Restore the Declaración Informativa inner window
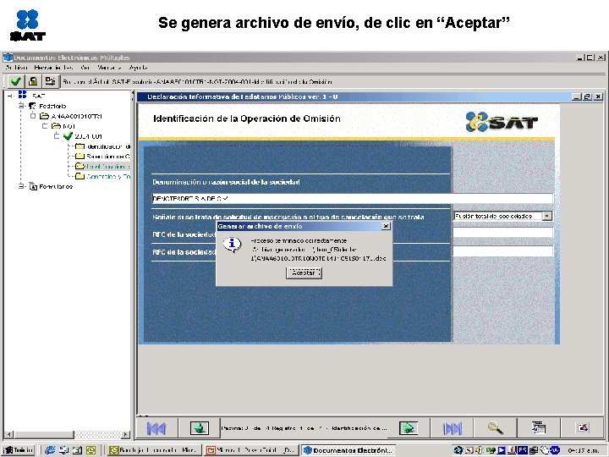The width and height of the screenshot is (609, 457). (587, 96)
